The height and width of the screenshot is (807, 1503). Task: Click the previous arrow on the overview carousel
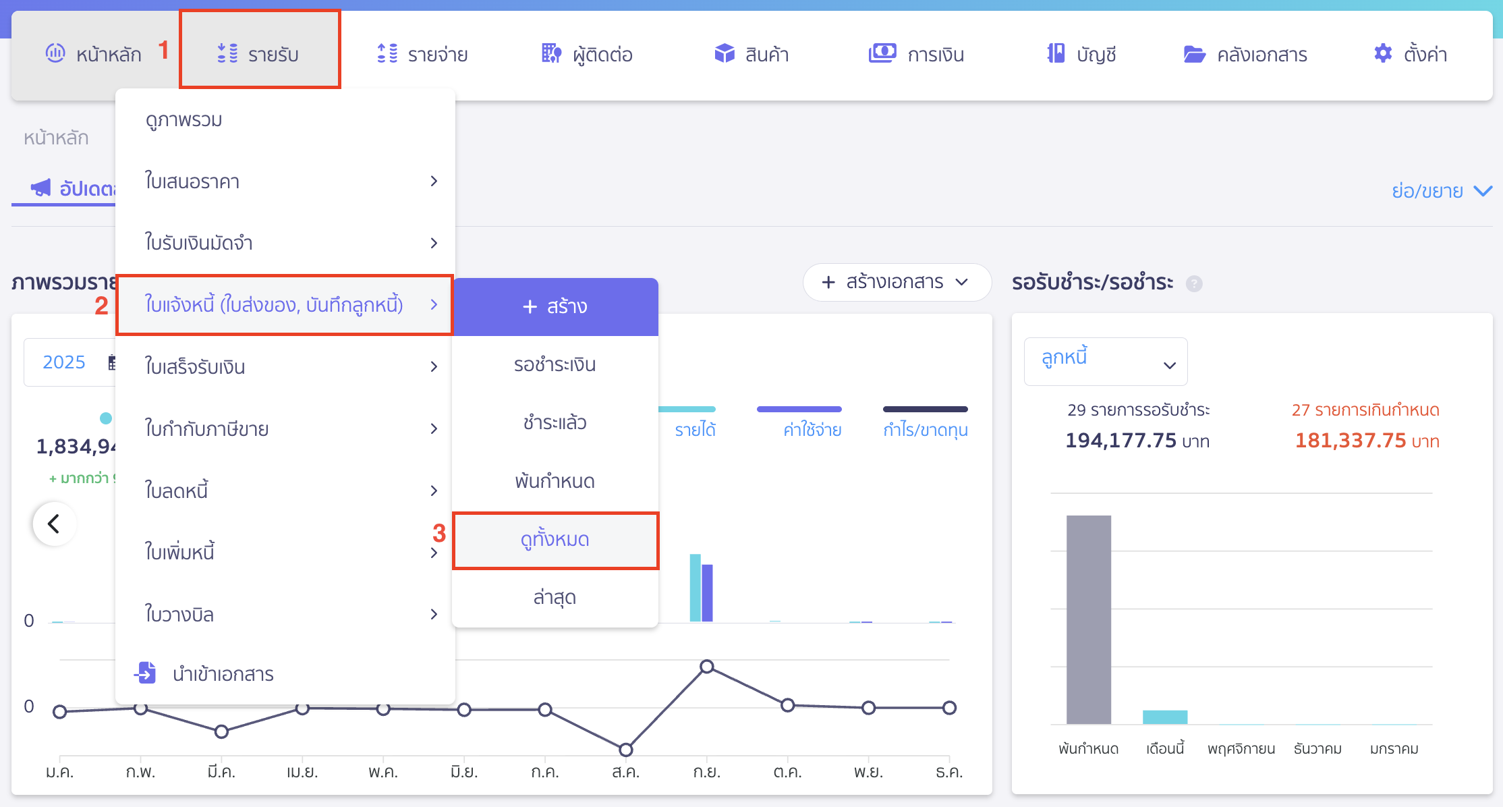coord(54,524)
